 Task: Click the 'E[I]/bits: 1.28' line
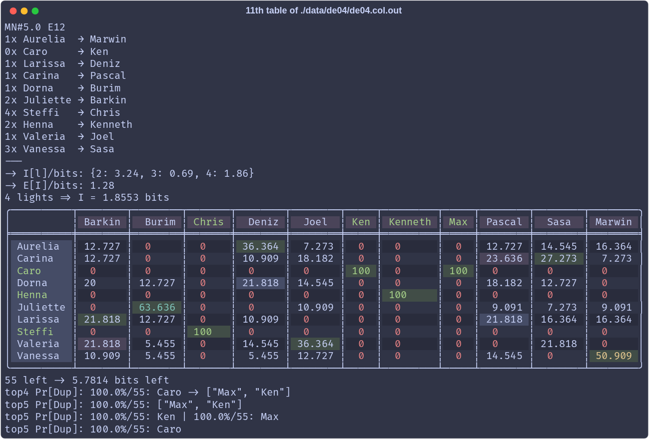point(59,185)
